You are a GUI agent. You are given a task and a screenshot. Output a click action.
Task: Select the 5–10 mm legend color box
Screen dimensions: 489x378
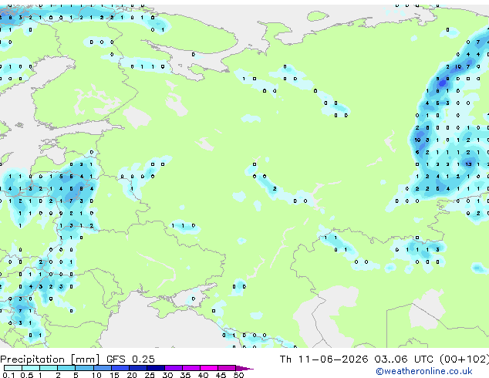tap(84, 368)
